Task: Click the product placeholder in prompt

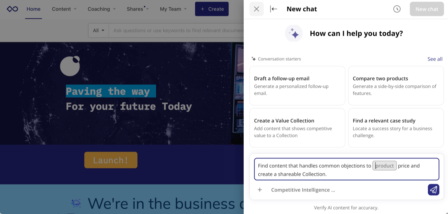Action: (x=384, y=165)
